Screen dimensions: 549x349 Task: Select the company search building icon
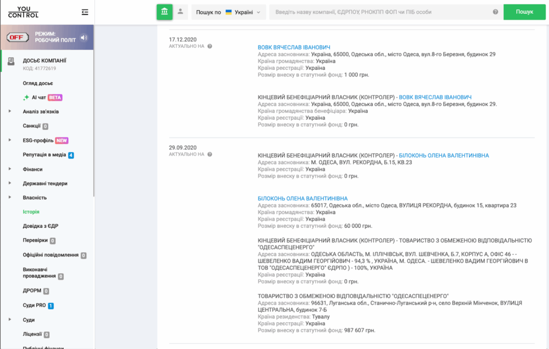[165, 12]
